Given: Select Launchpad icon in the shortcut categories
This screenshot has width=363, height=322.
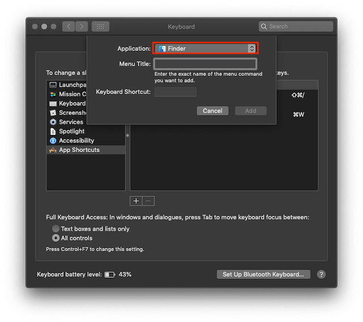Looking at the screenshot, I should [x=53, y=85].
